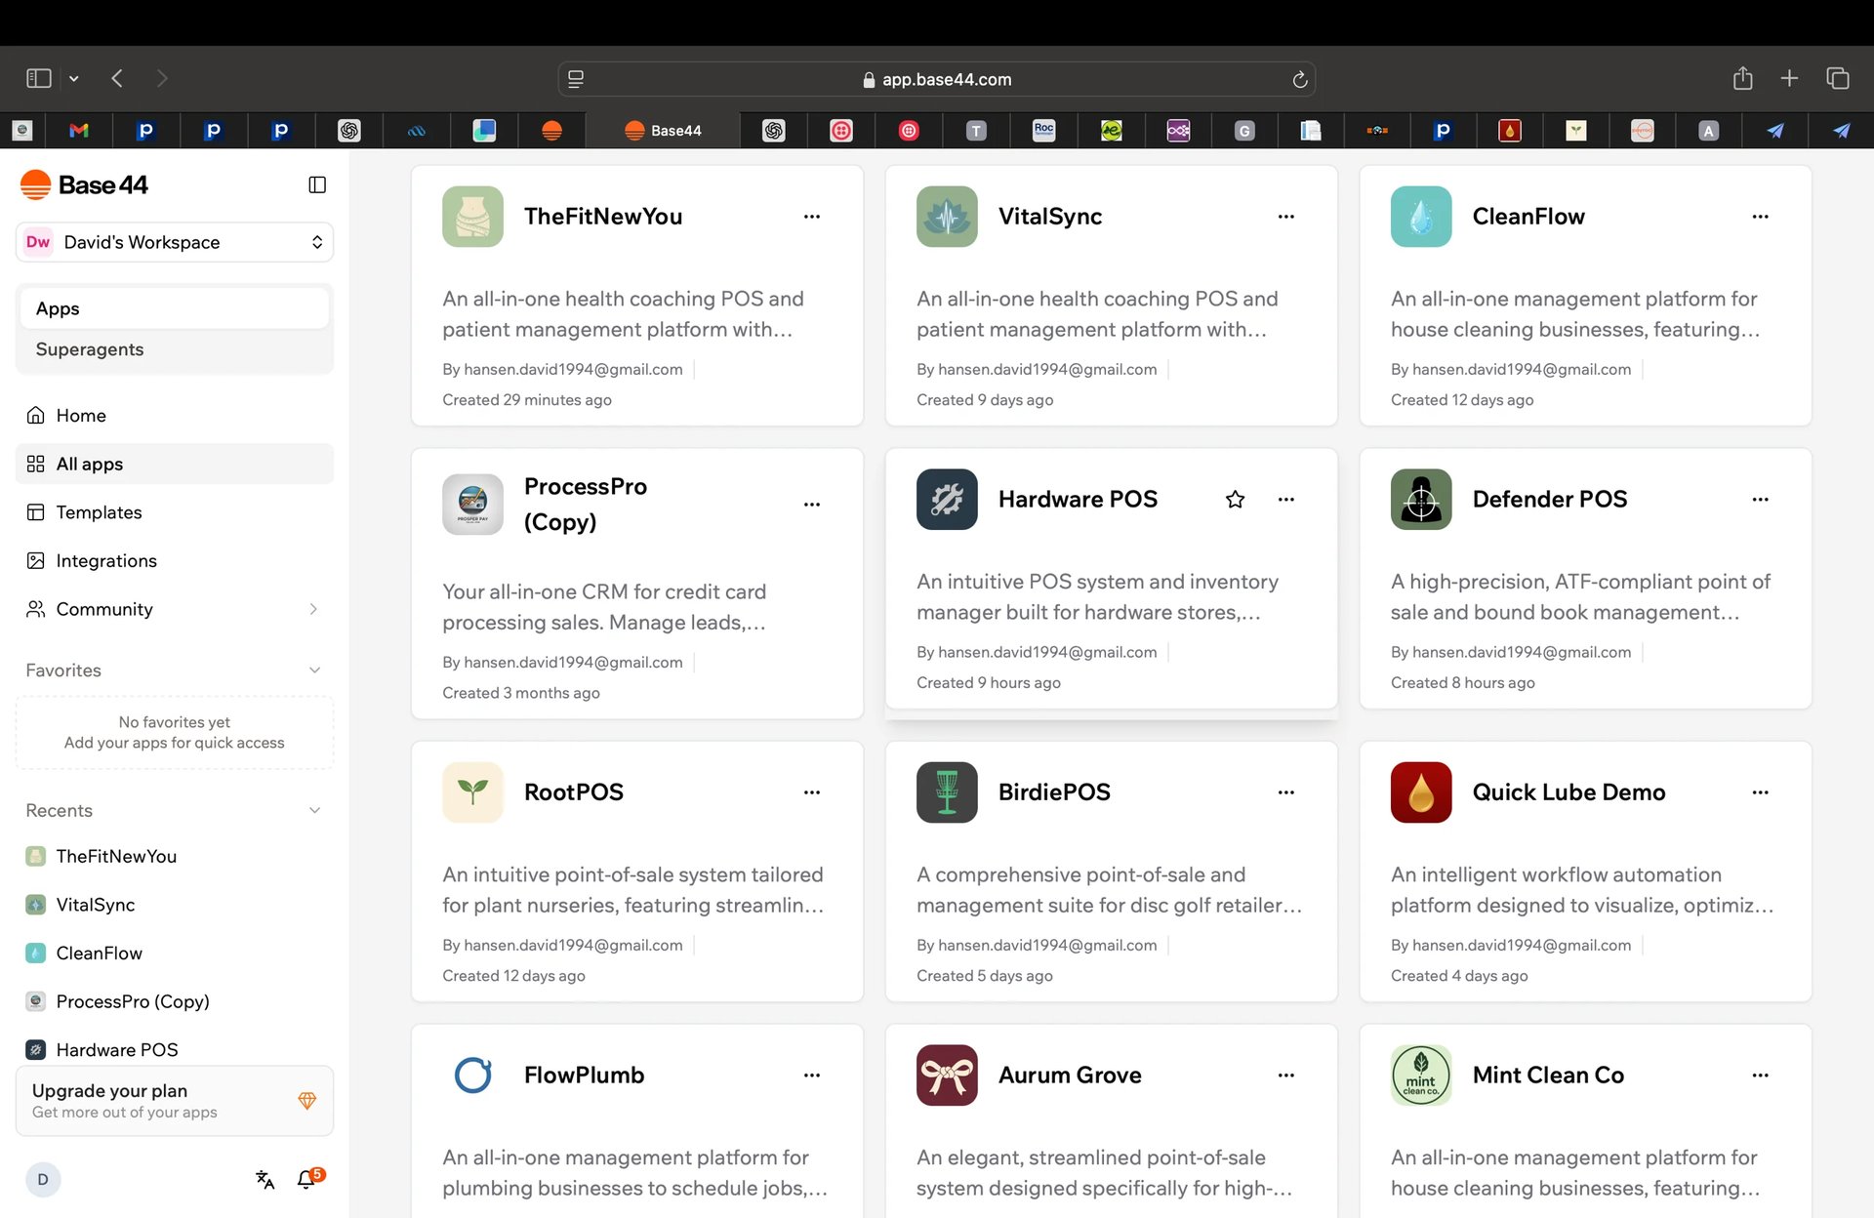Collapse the Recents section
The height and width of the screenshot is (1218, 1874).
(313, 810)
